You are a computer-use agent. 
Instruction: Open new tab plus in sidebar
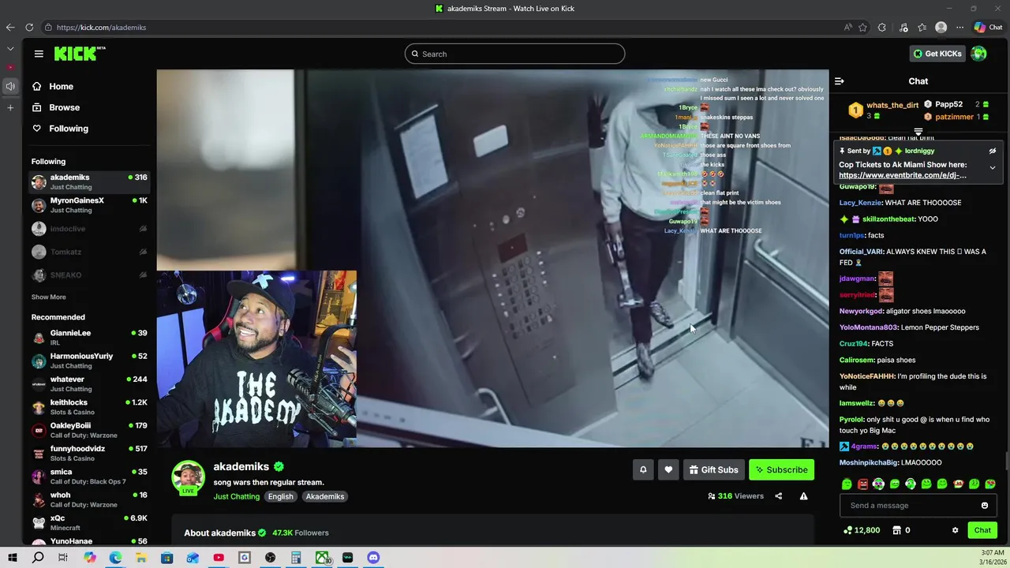10,107
